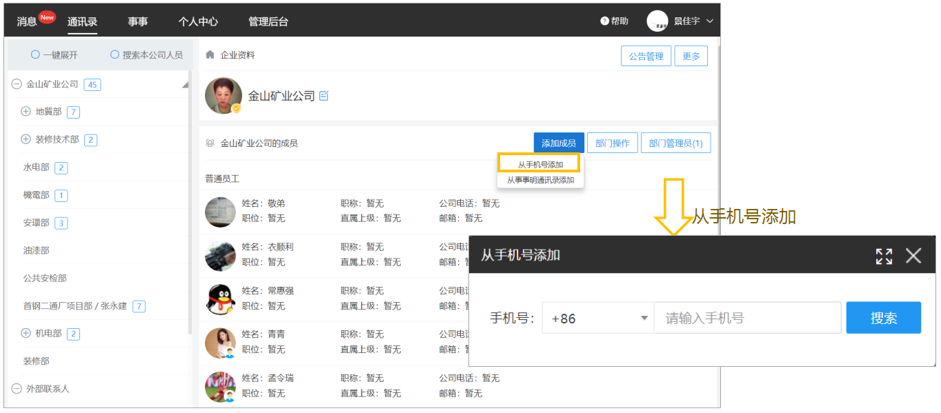941x413 pixels.
Task: Click the home icon next to 企业资料
Action: pos(210,54)
